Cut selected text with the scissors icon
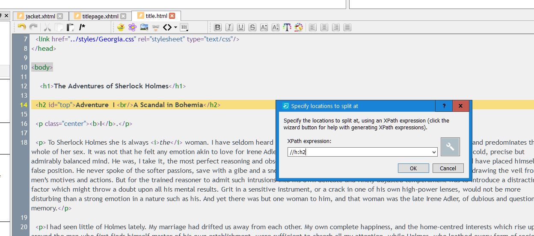Image resolution: width=534 pixels, height=236 pixels. (x=47, y=27)
